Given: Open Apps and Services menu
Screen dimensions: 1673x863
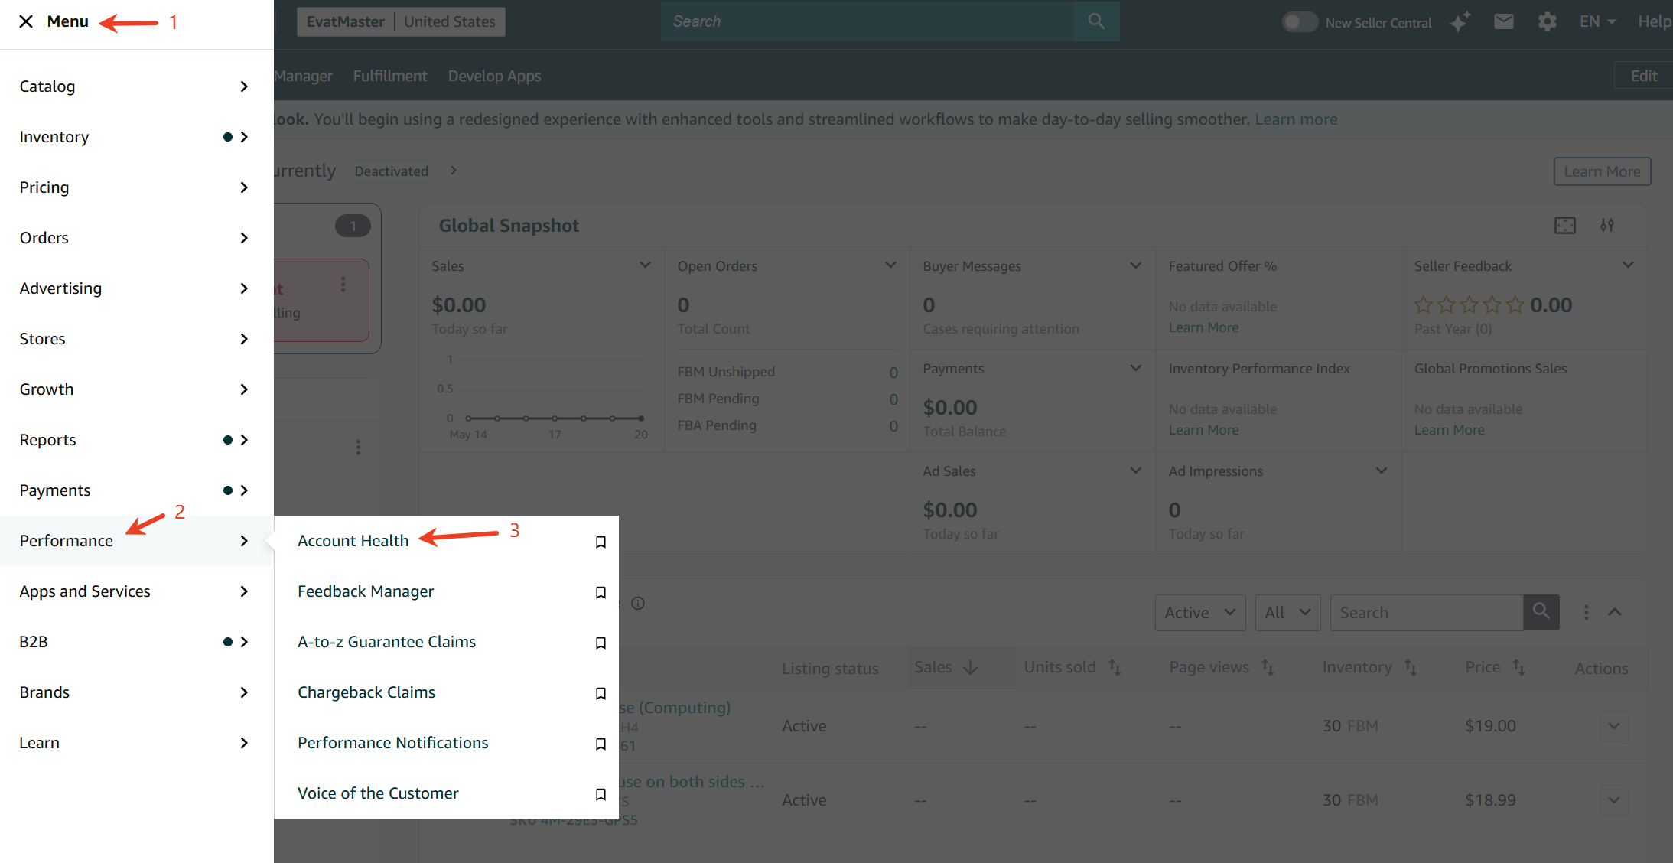Looking at the screenshot, I should click(x=136, y=591).
